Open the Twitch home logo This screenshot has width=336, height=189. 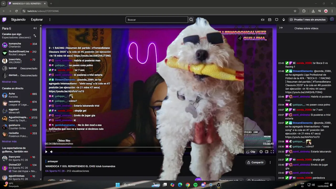(x=4, y=19)
